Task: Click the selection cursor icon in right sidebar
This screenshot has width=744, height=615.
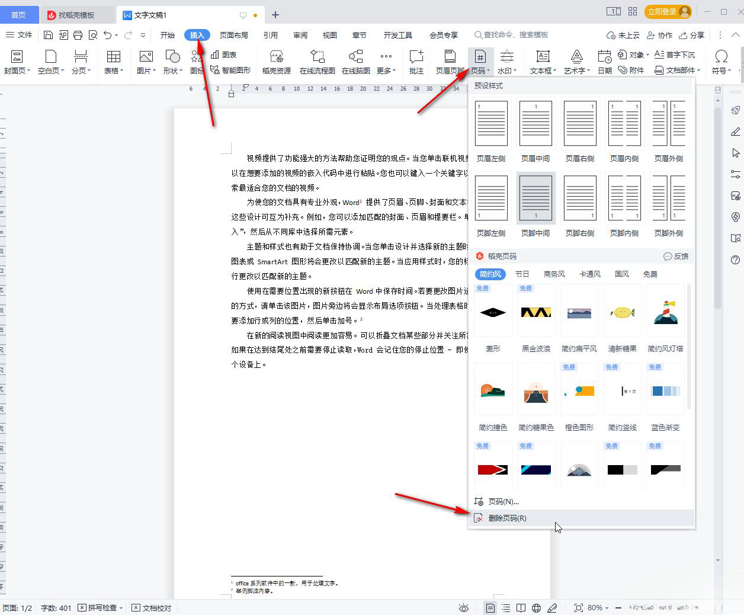Action: pos(735,153)
